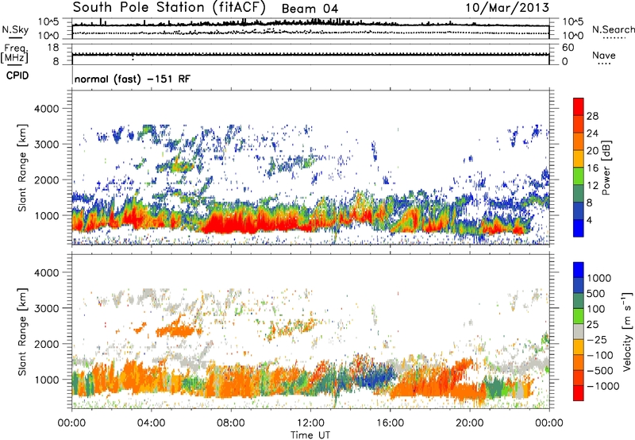Click the 'Beam 04' label
This screenshot has width=635, height=440.
coord(310,9)
